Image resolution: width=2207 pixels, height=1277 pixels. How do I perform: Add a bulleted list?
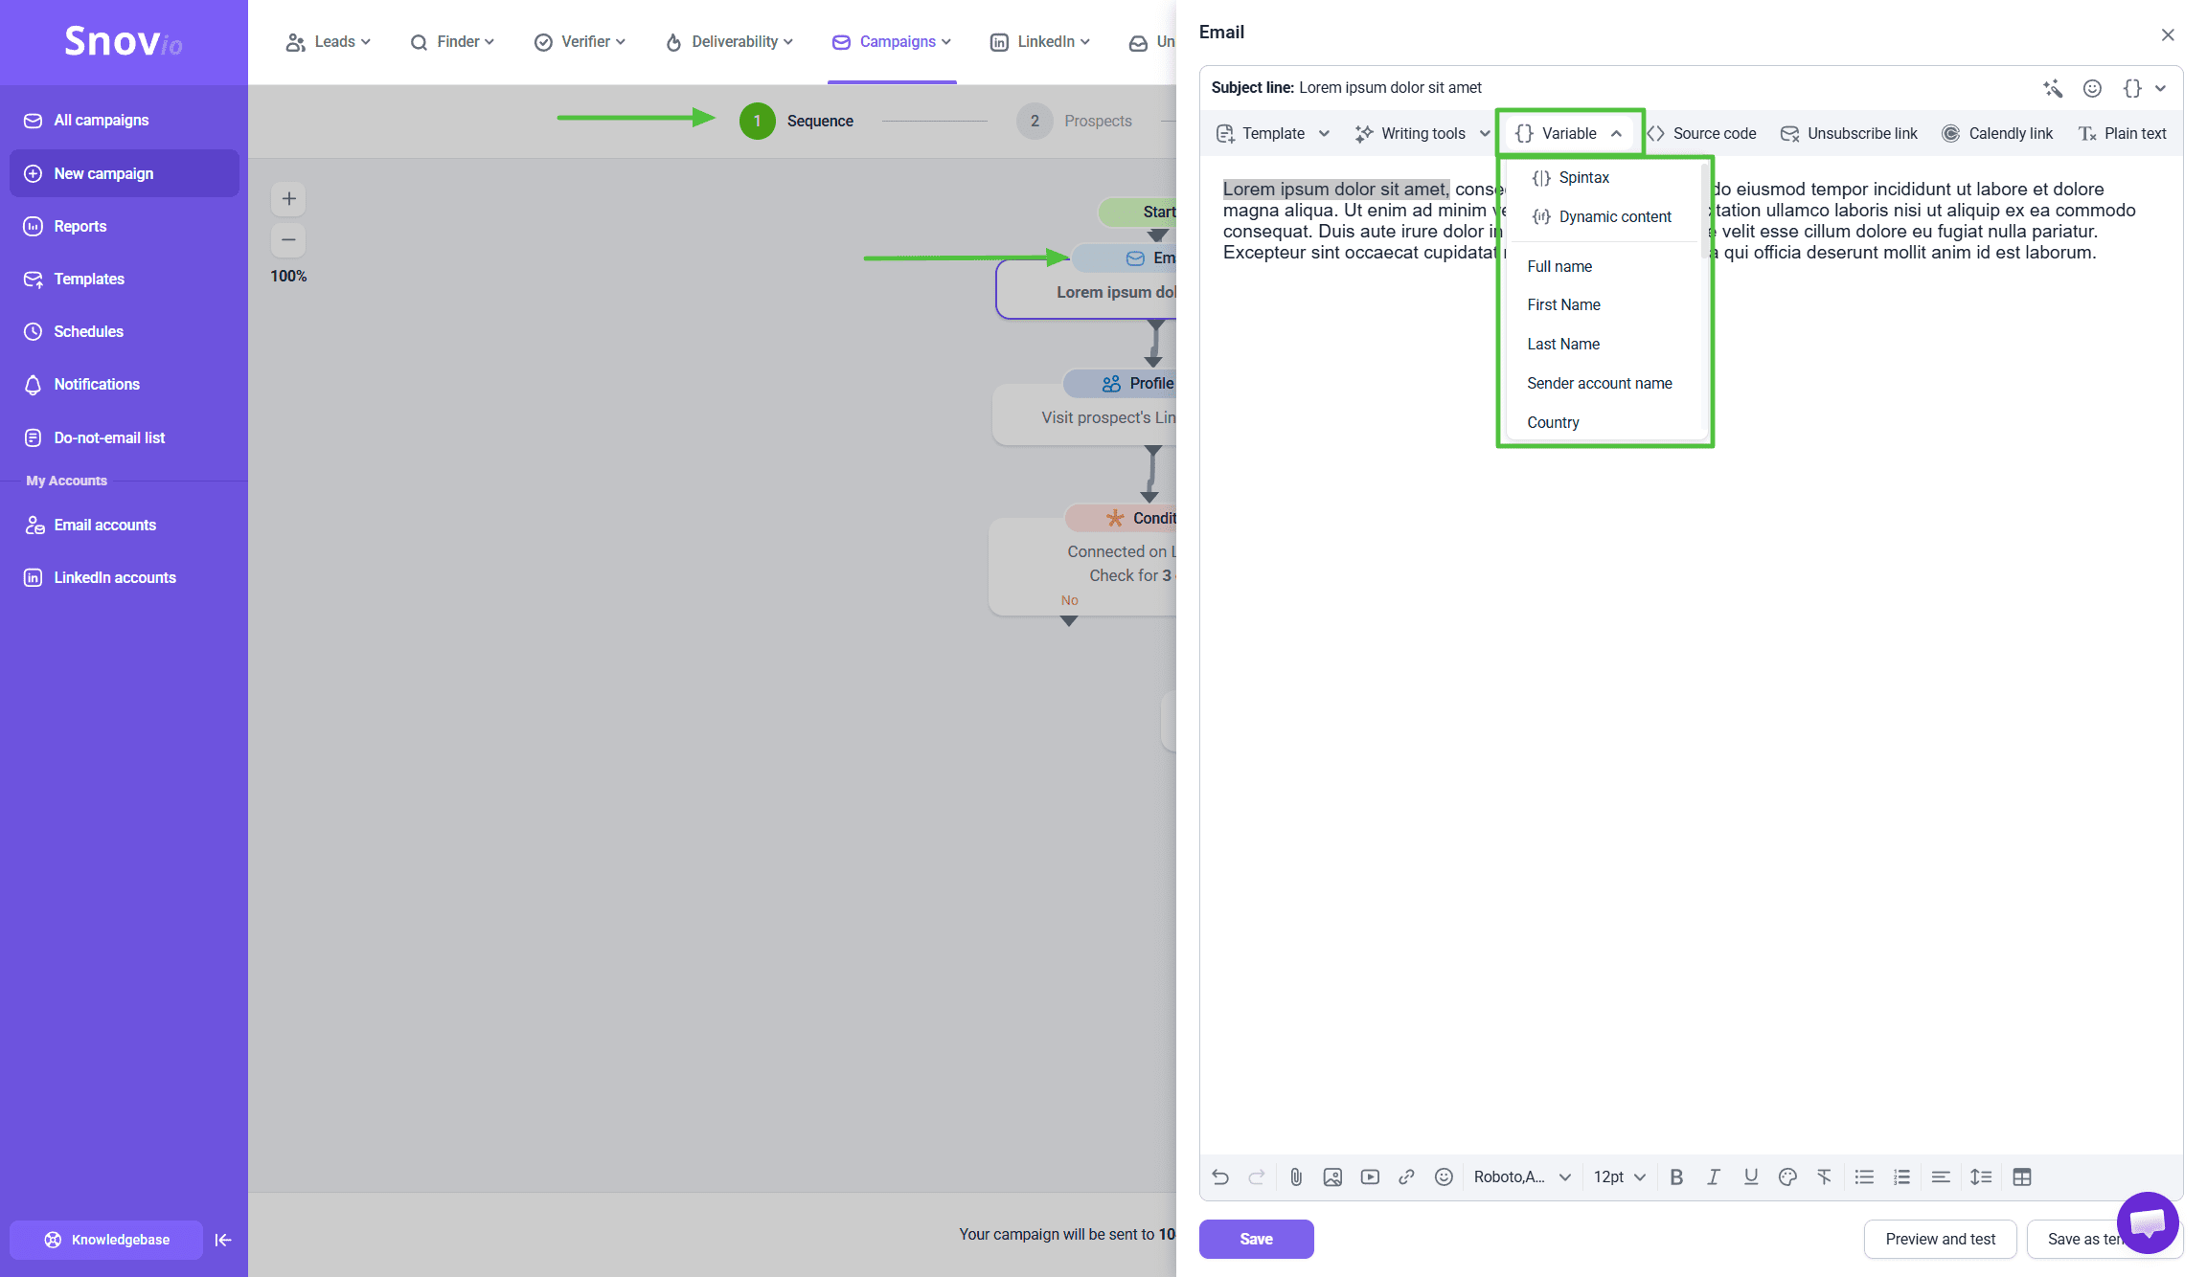[x=1864, y=1177]
